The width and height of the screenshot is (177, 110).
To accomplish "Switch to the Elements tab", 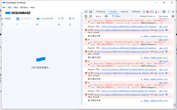I will point(101,11).
